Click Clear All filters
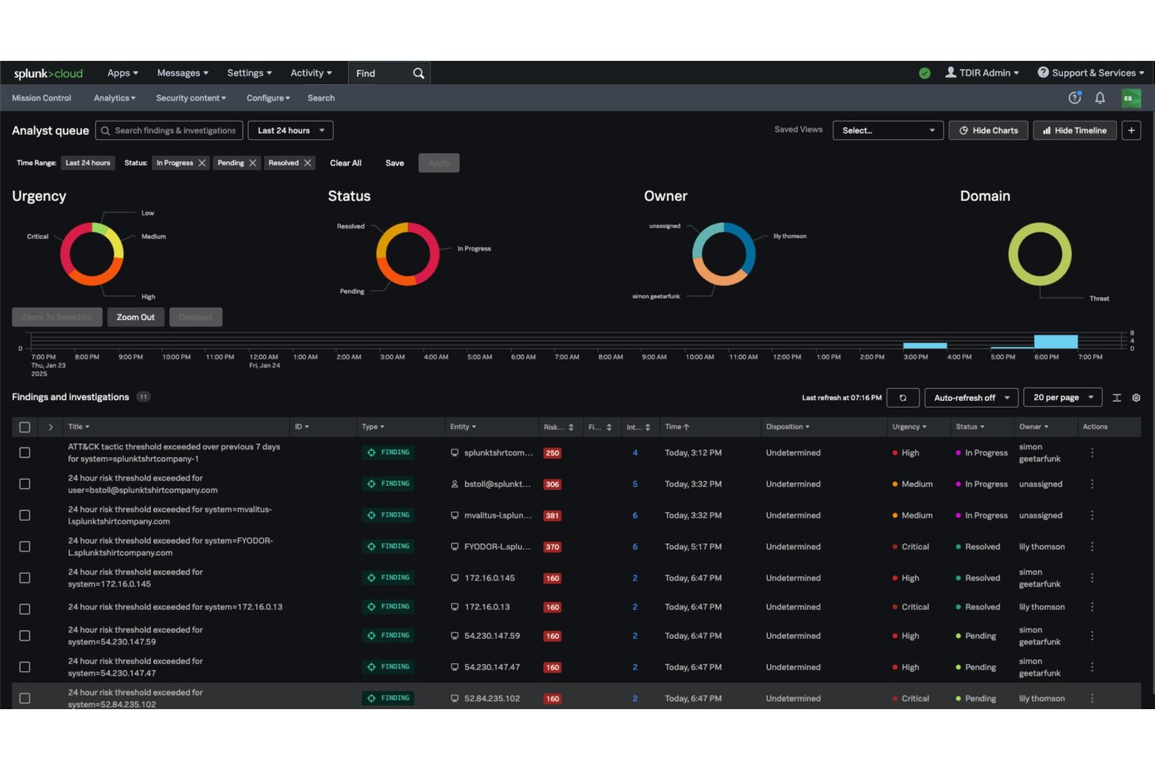 point(346,163)
